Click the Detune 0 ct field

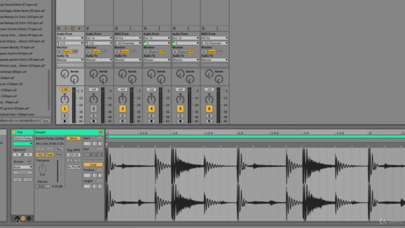[x=42, y=186]
